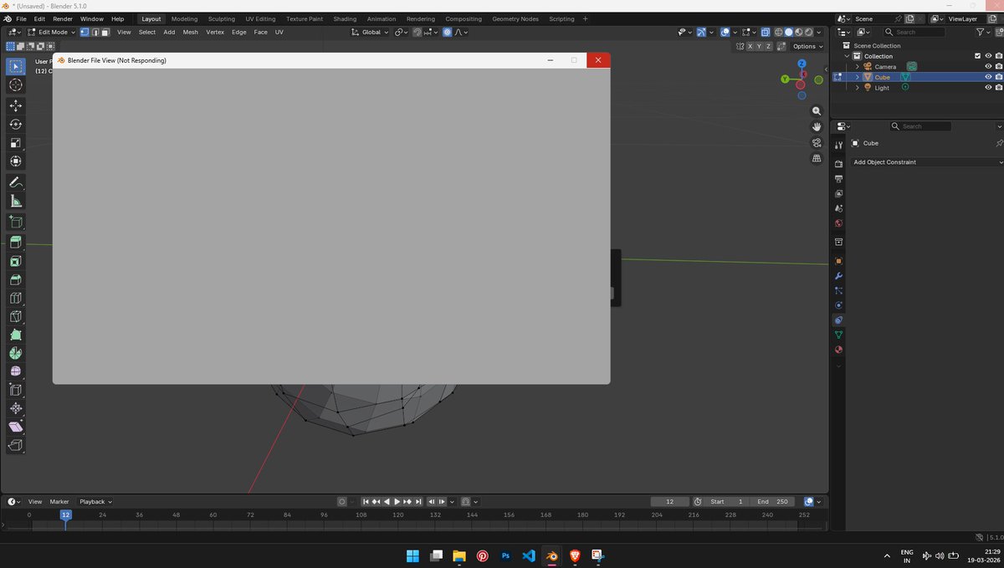1004x568 pixels.
Task: Toggle snapping magnet in header
Action: pos(417,32)
